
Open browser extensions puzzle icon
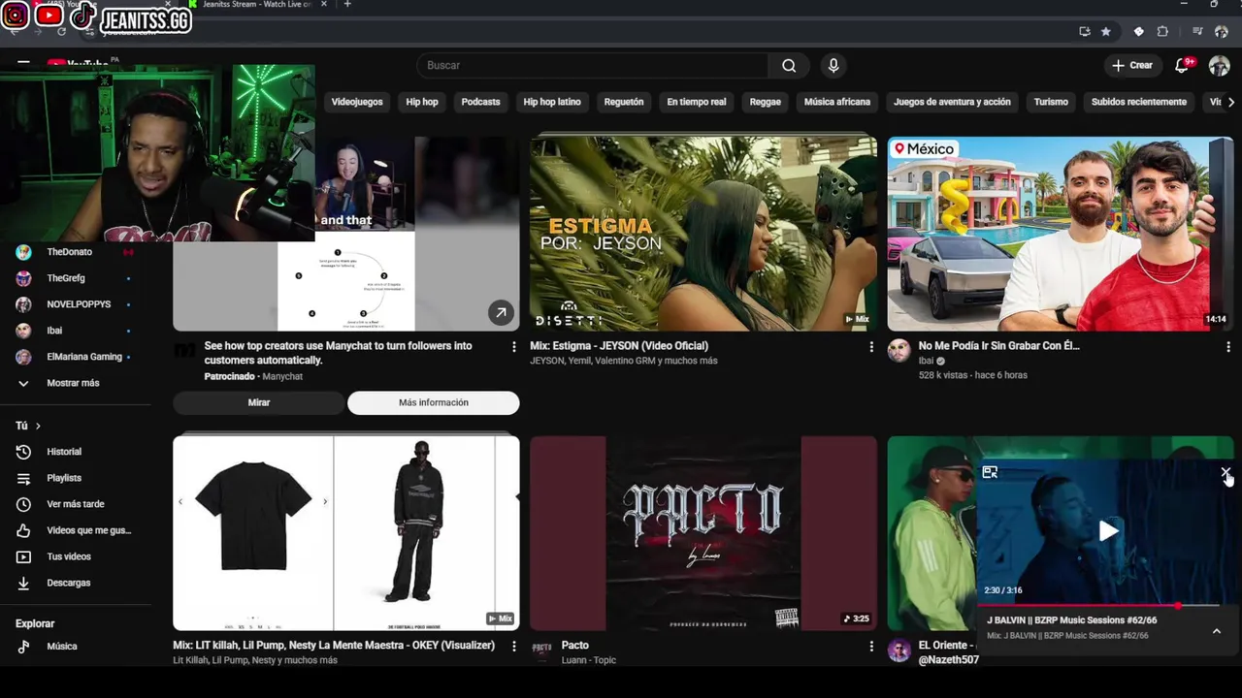click(1162, 31)
